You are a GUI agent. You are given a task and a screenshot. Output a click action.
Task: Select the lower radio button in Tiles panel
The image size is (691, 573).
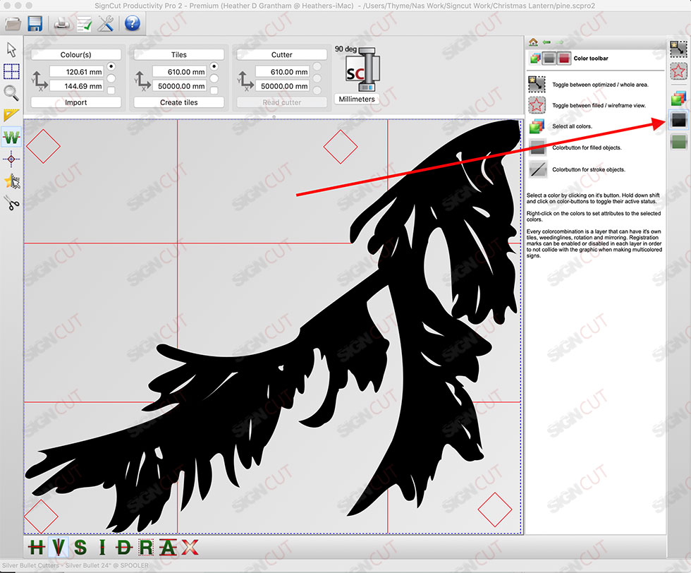tap(214, 78)
